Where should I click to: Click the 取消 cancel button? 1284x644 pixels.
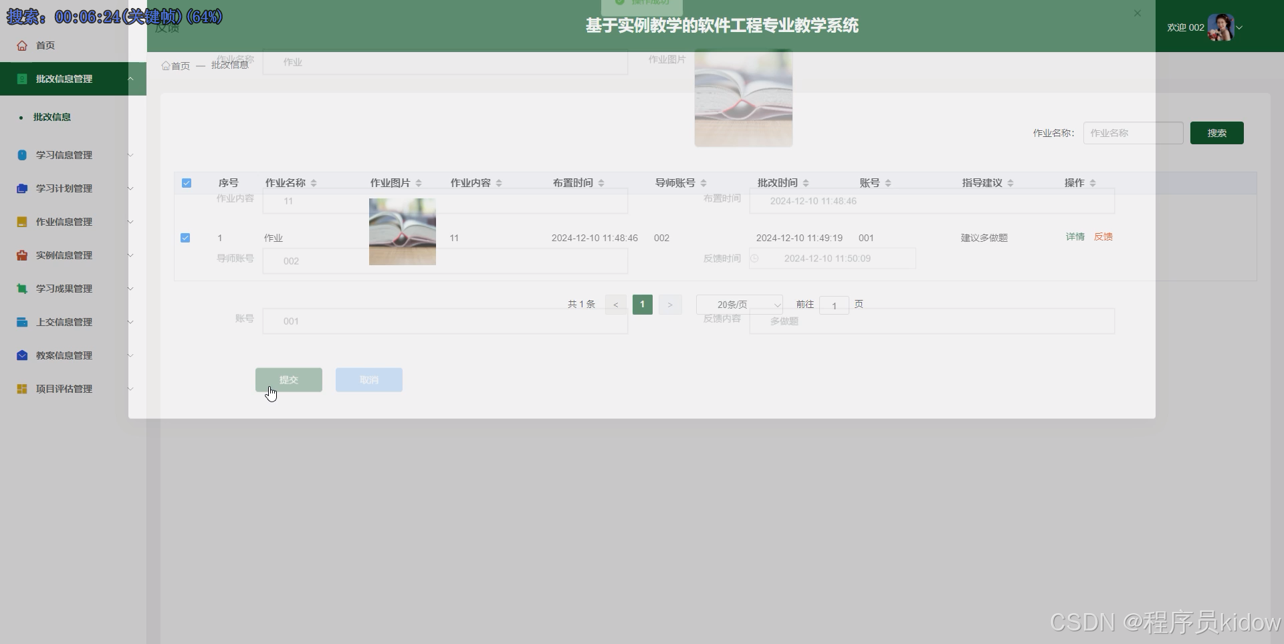(369, 380)
